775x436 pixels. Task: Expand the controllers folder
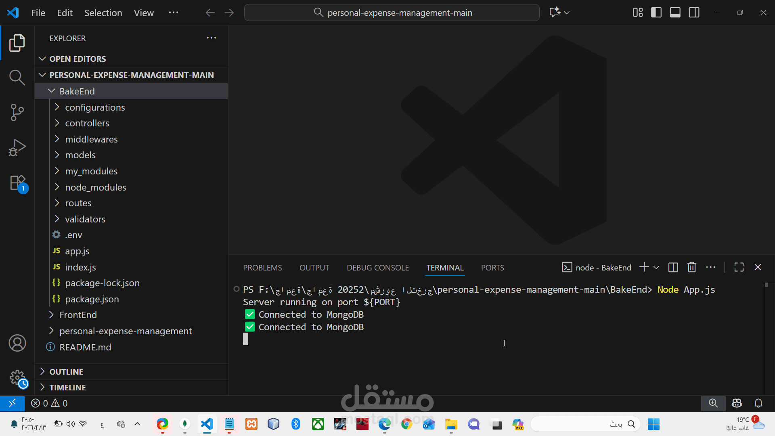point(87,123)
